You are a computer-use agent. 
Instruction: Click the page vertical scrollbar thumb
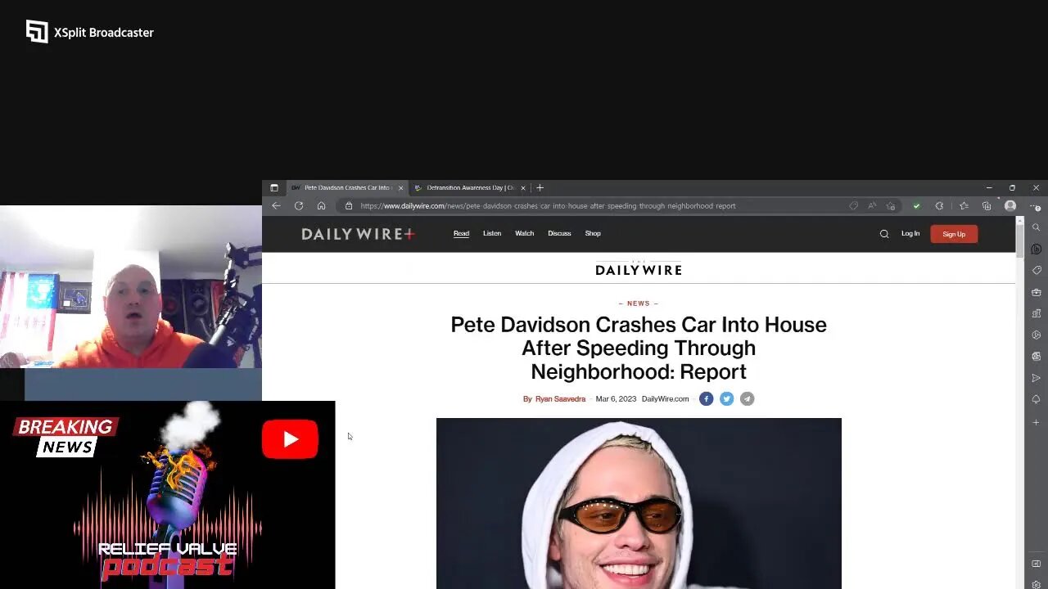click(x=1019, y=242)
